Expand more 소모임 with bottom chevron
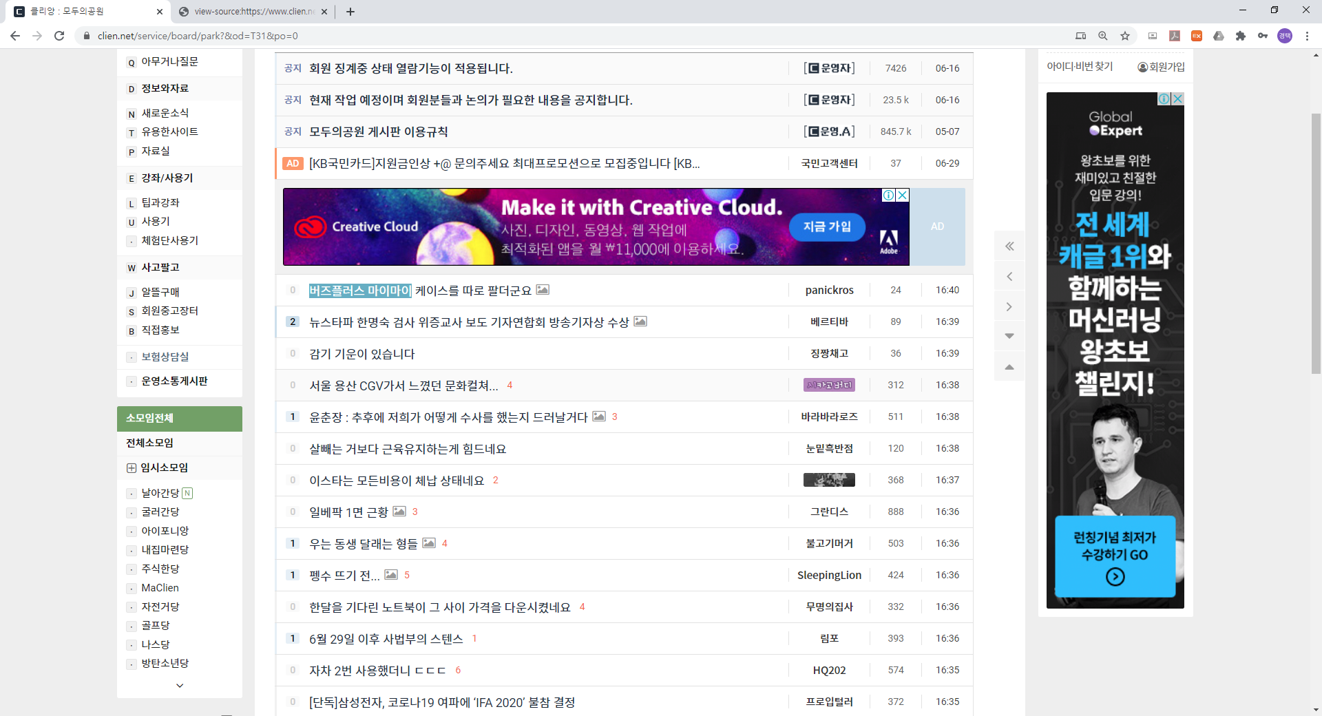 180,686
